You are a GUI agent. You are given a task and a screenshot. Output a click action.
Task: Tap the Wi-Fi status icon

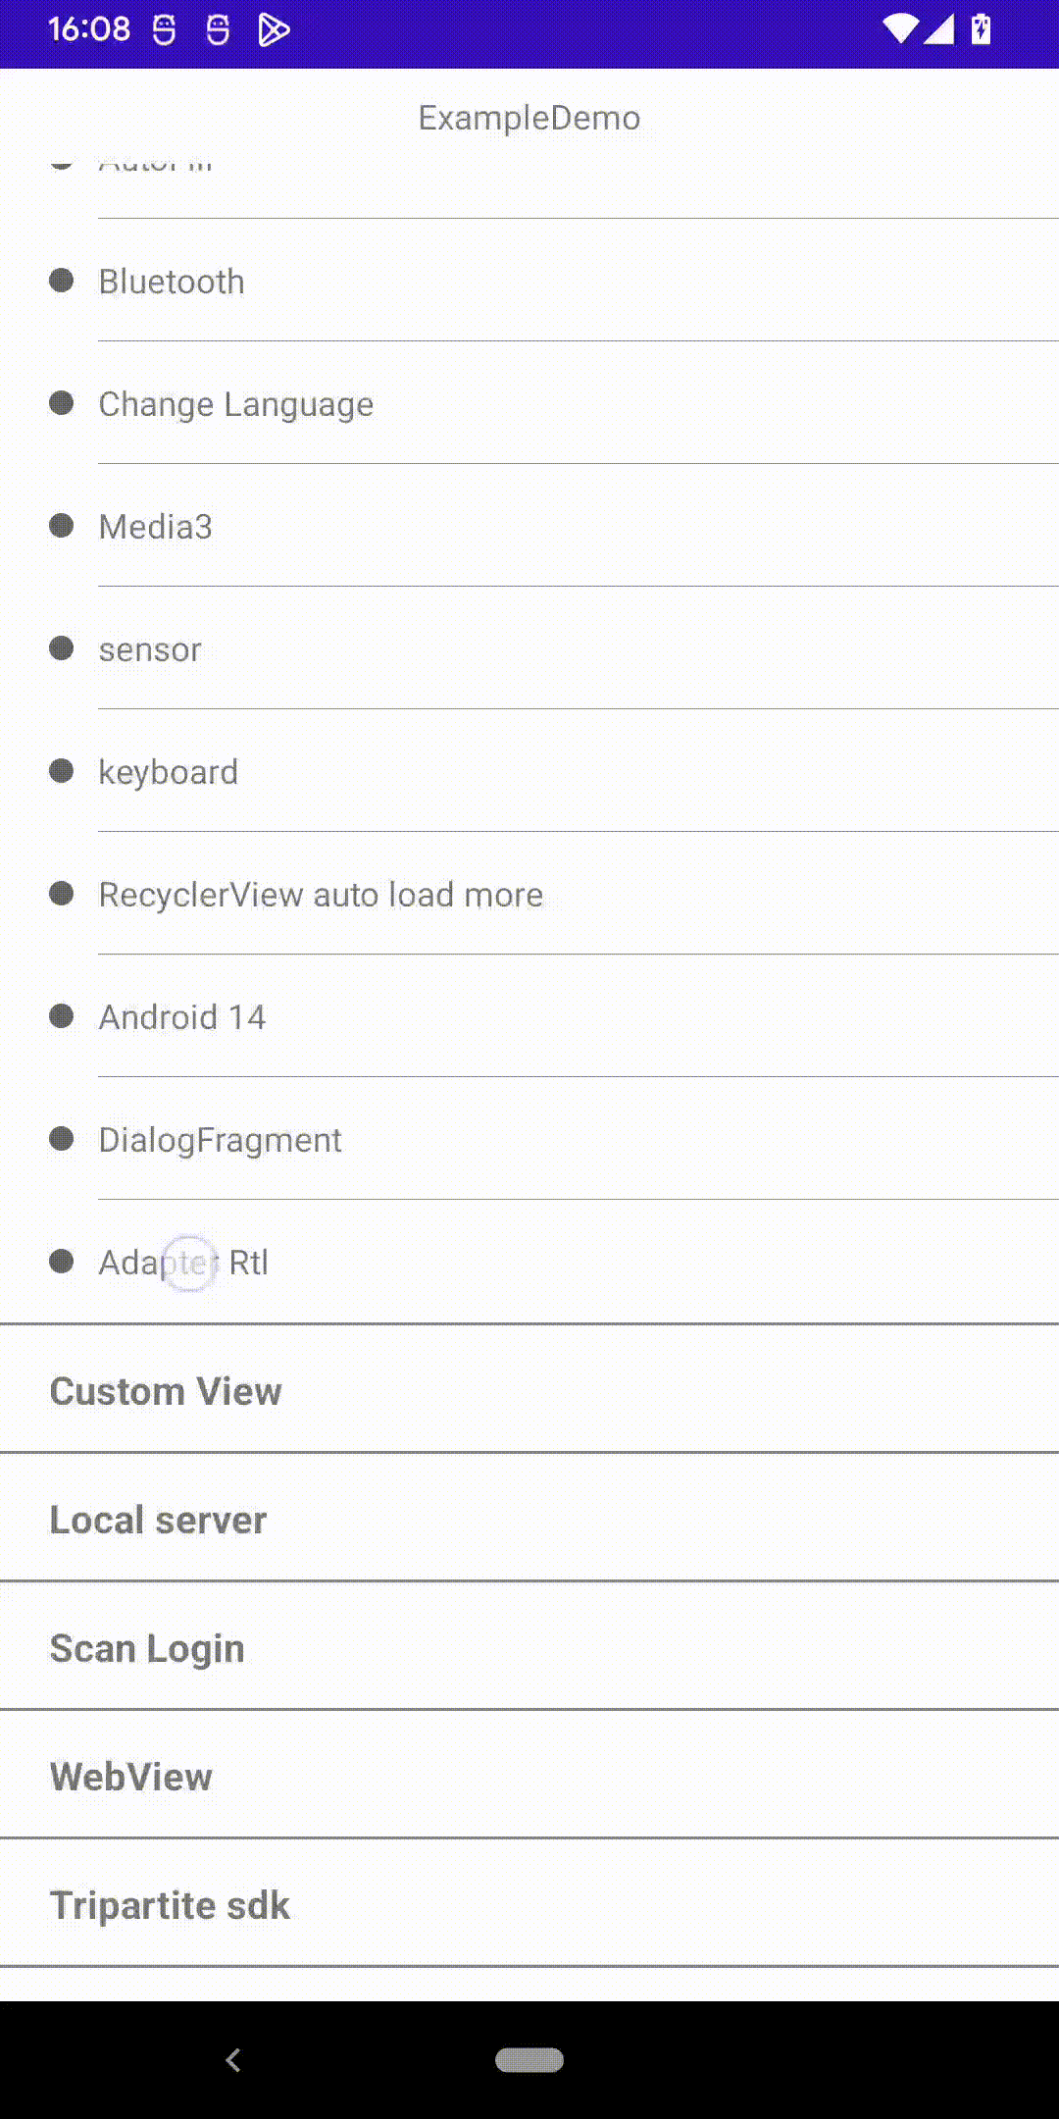coord(899,29)
